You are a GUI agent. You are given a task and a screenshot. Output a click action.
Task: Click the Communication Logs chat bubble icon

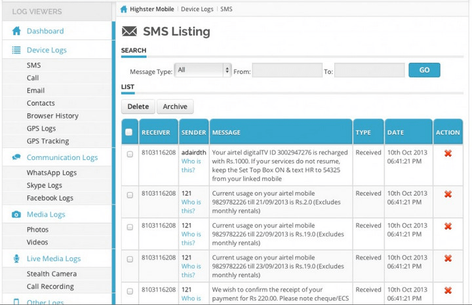(x=16, y=157)
